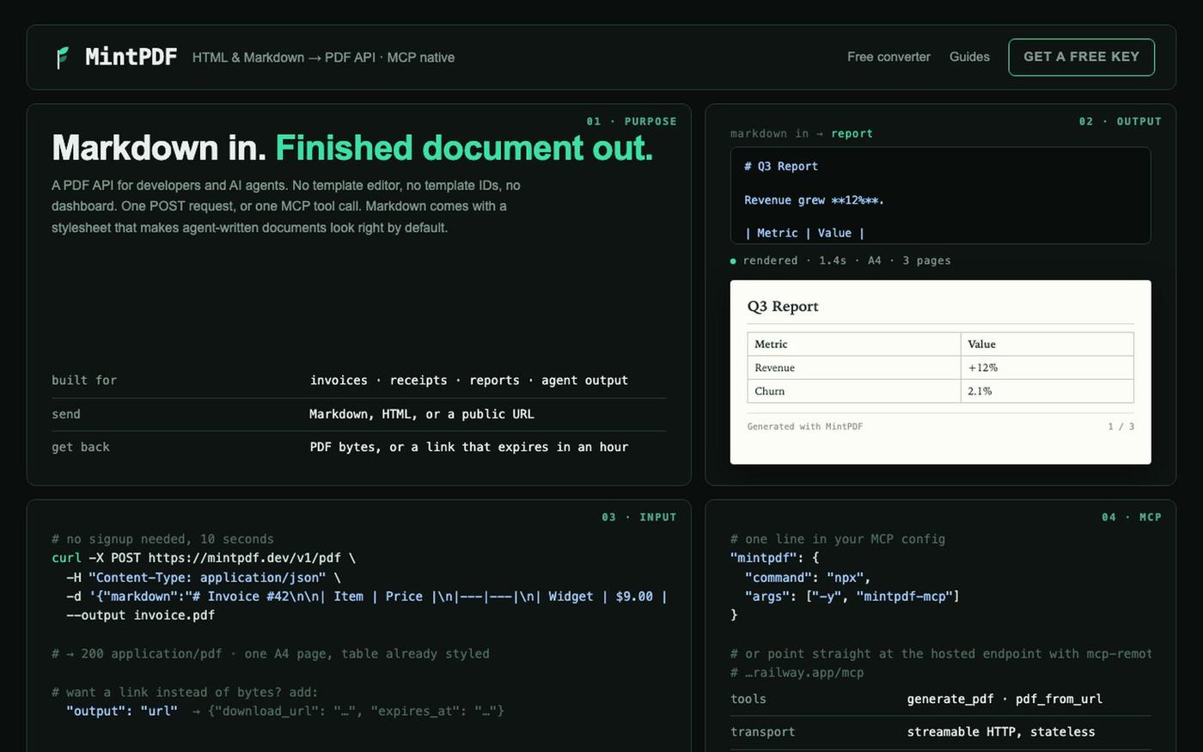The image size is (1203, 752).
Task: Click 'Markdown, HTML, or a public URL'
Action: pos(422,413)
